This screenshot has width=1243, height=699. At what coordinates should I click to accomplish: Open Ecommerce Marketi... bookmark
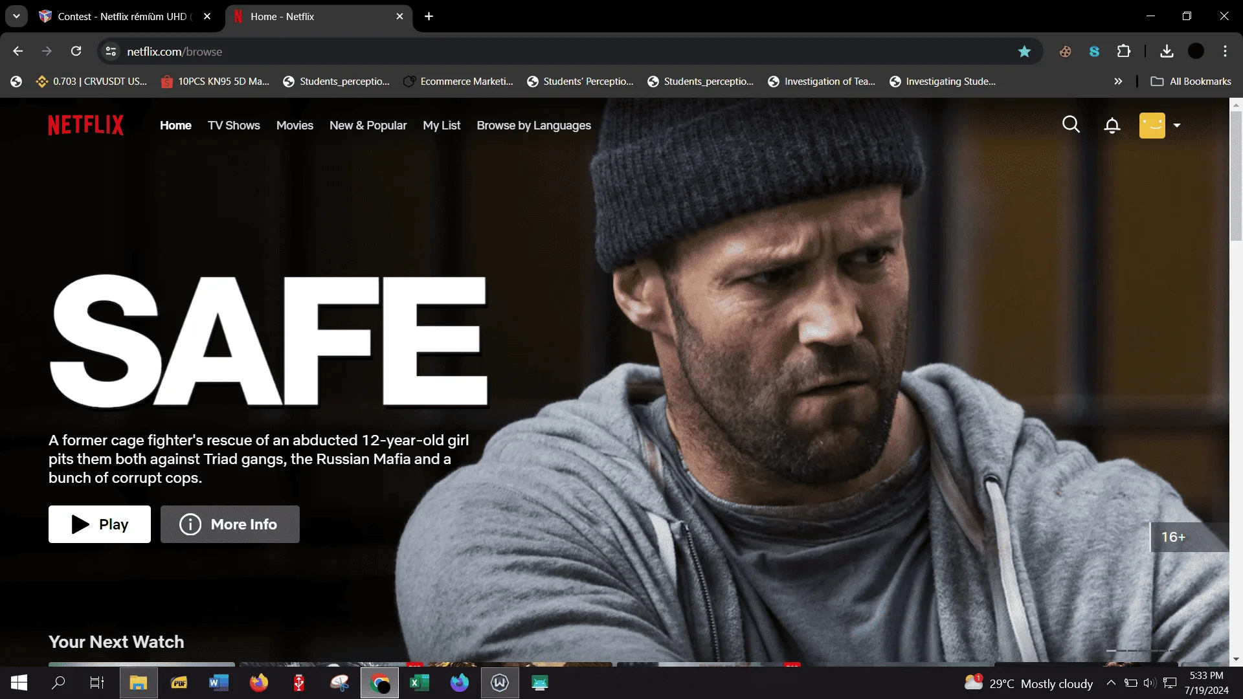[x=458, y=82]
